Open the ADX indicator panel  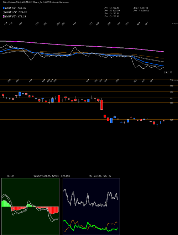tap(91, 207)
